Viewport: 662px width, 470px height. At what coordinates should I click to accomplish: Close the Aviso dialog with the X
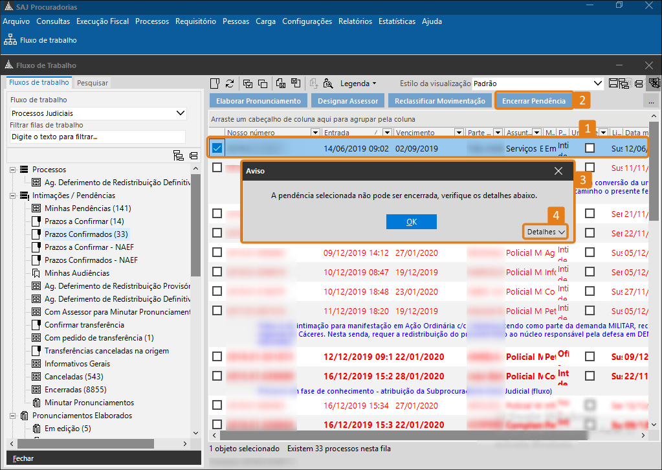point(558,171)
